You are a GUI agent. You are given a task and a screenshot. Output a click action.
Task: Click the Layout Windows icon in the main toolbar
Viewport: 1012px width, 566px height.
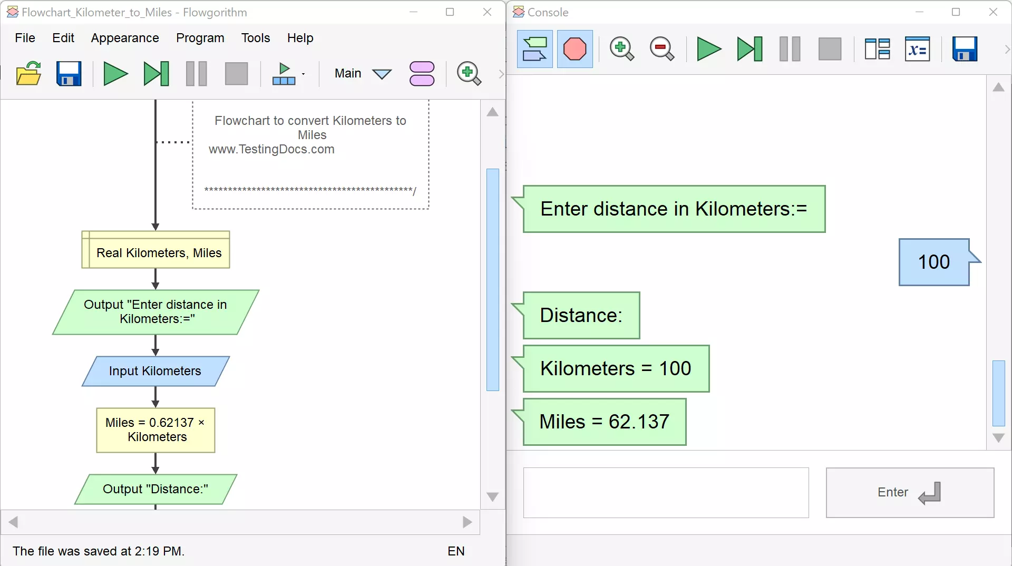click(284, 74)
